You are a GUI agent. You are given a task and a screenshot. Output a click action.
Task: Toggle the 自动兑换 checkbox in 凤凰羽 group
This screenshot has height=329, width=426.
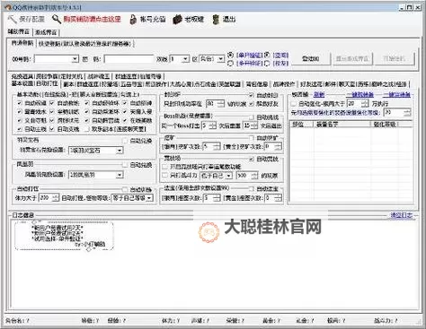coord(125,165)
